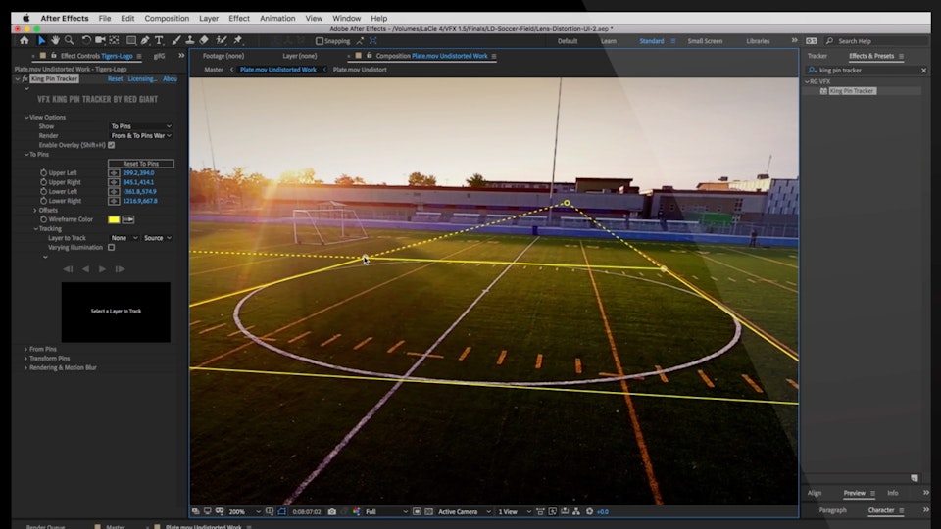Click the yellow Wireframe Color swatch
The width and height of the screenshot is (941, 529).
tap(114, 219)
